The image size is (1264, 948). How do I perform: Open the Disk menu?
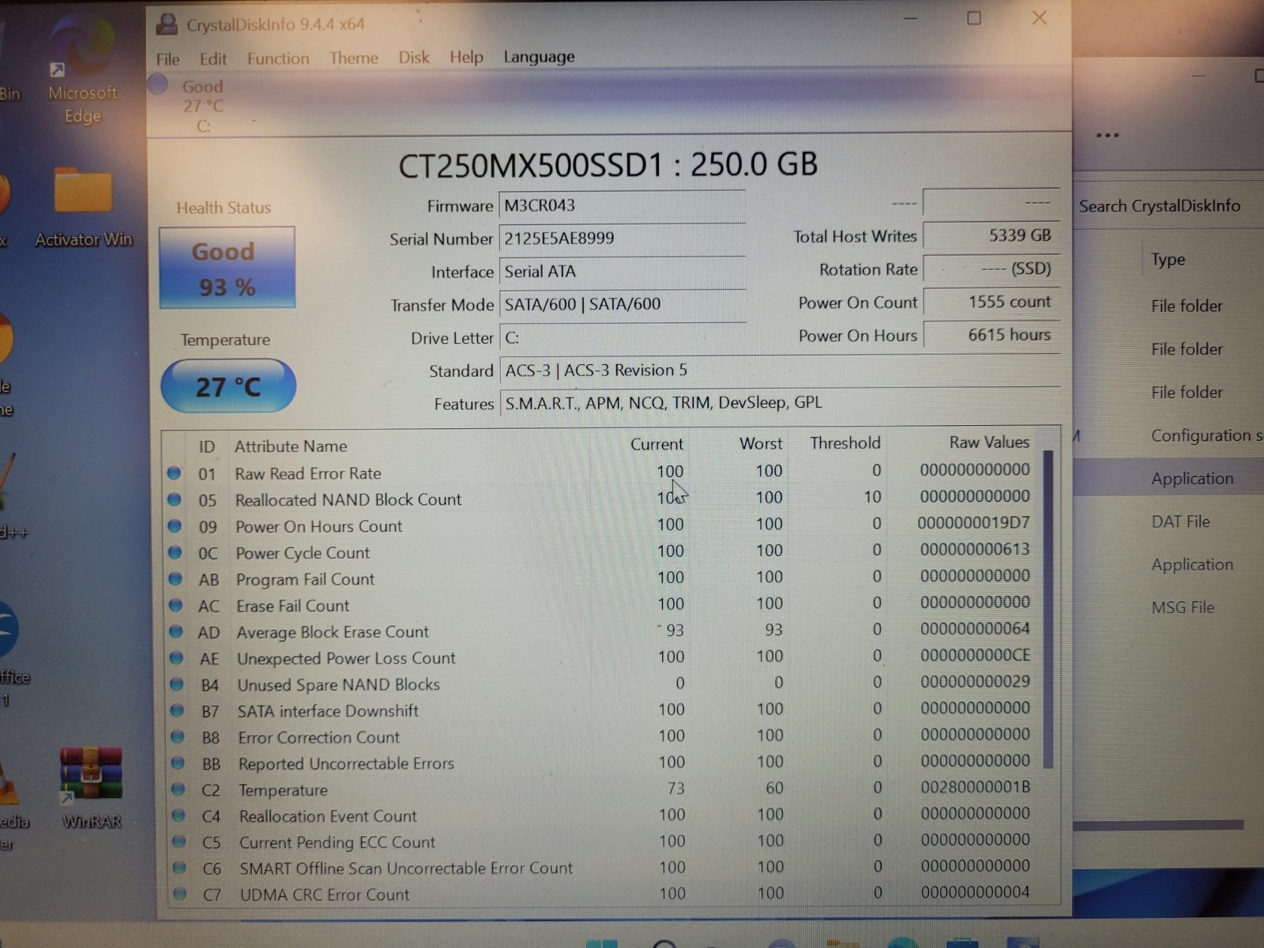click(x=414, y=57)
